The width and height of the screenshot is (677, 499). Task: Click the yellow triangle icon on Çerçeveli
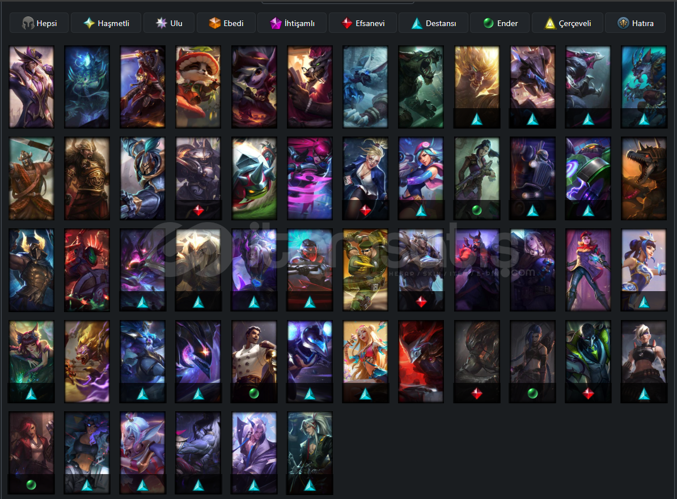pyautogui.click(x=549, y=23)
